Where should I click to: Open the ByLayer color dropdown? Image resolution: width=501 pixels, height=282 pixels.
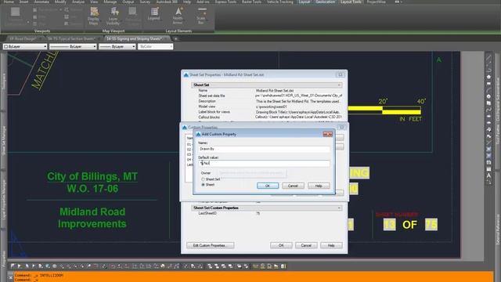[x=25, y=47]
